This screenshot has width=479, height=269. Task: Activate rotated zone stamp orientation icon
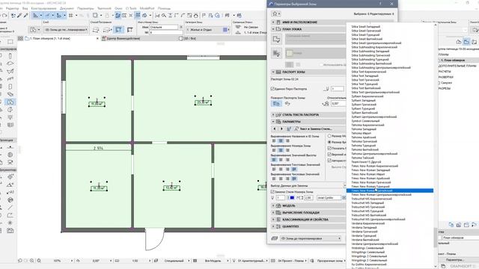point(287,104)
